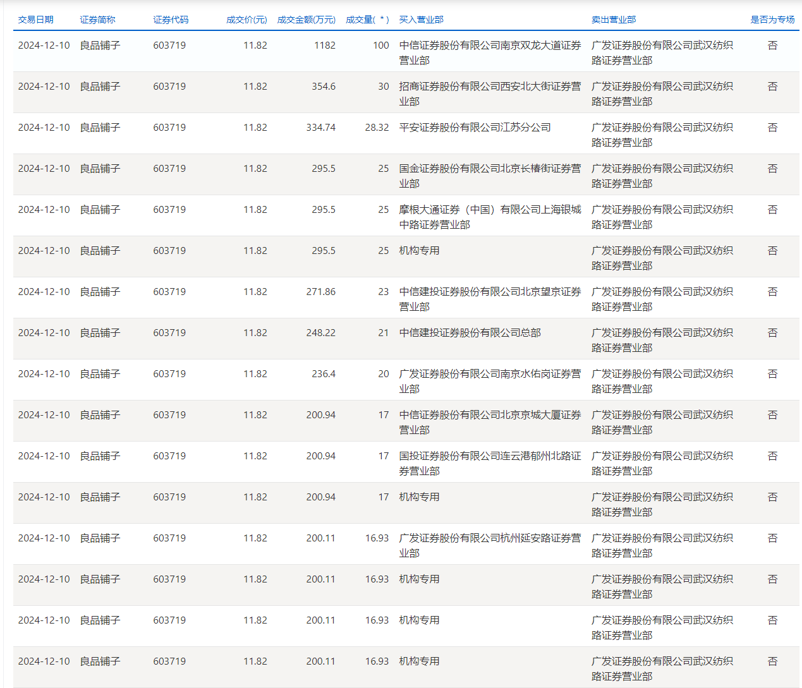This screenshot has height=688, width=802.
Task: Click code 603719 in the 354.6 row
Action: 169,87
